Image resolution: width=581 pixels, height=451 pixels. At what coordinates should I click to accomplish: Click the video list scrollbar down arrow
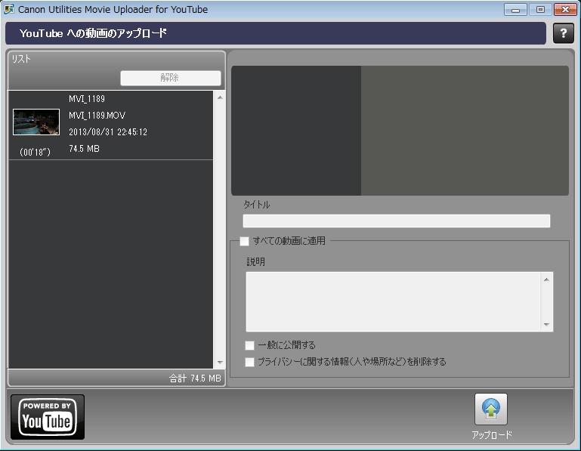(220, 362)
